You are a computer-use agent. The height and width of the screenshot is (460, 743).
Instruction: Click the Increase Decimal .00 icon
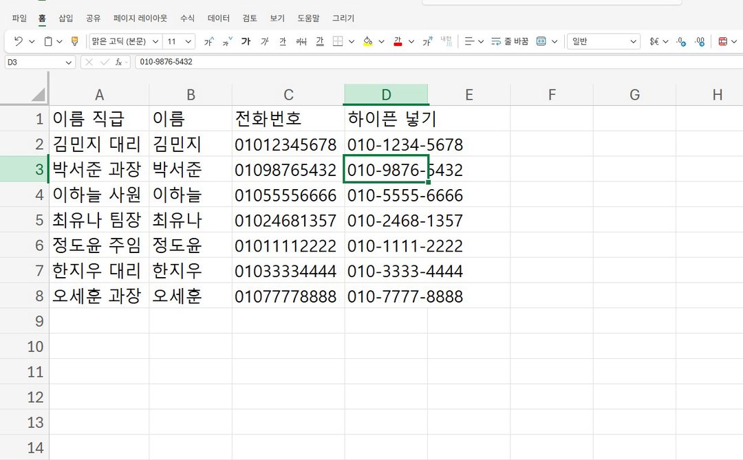[x=700, y=41]
